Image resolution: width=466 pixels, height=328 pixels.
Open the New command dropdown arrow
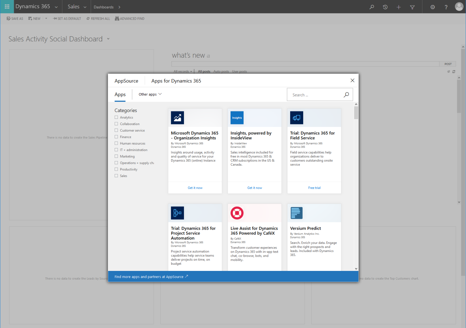[x=46, y=19]
